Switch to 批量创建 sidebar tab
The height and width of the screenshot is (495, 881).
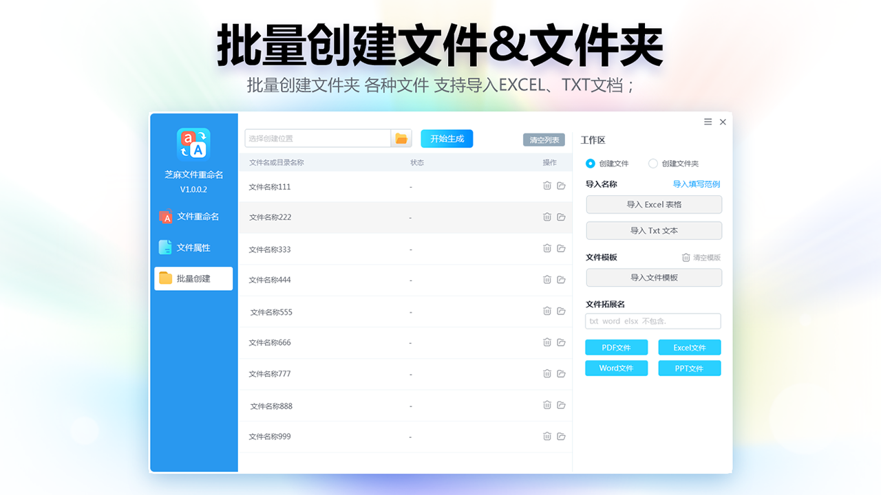tap(193, 278)
